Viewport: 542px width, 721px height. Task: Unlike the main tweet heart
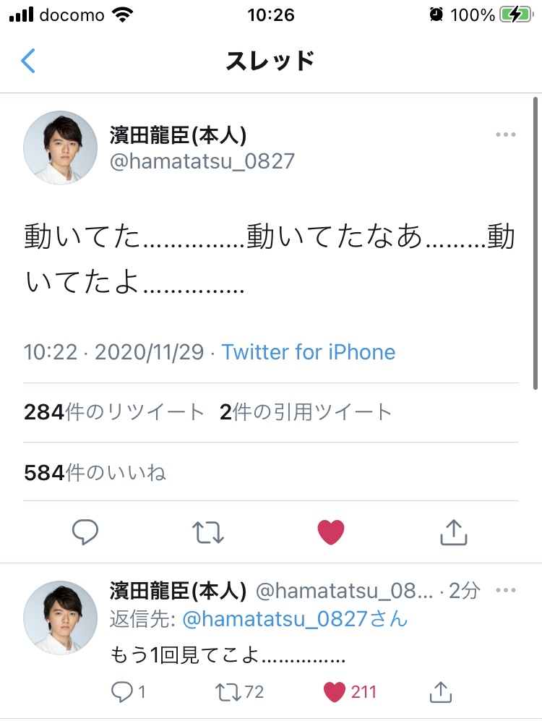click(331, 532)
